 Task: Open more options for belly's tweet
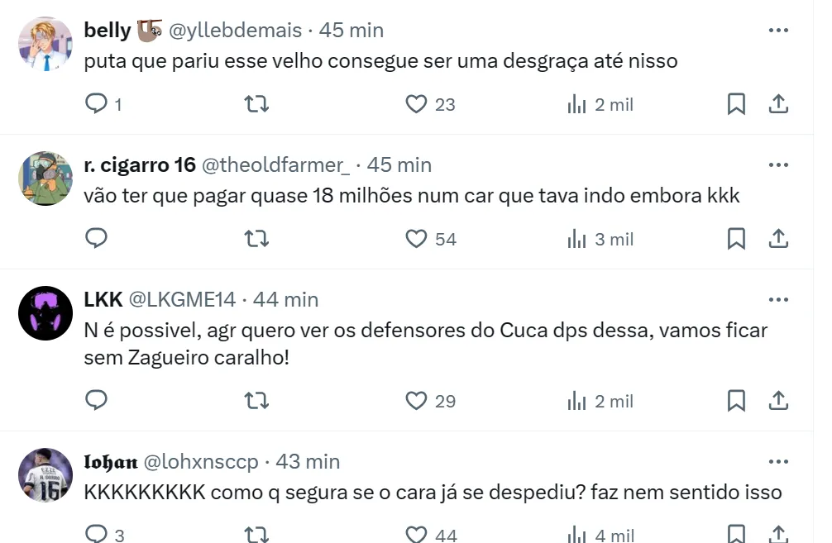778,31
